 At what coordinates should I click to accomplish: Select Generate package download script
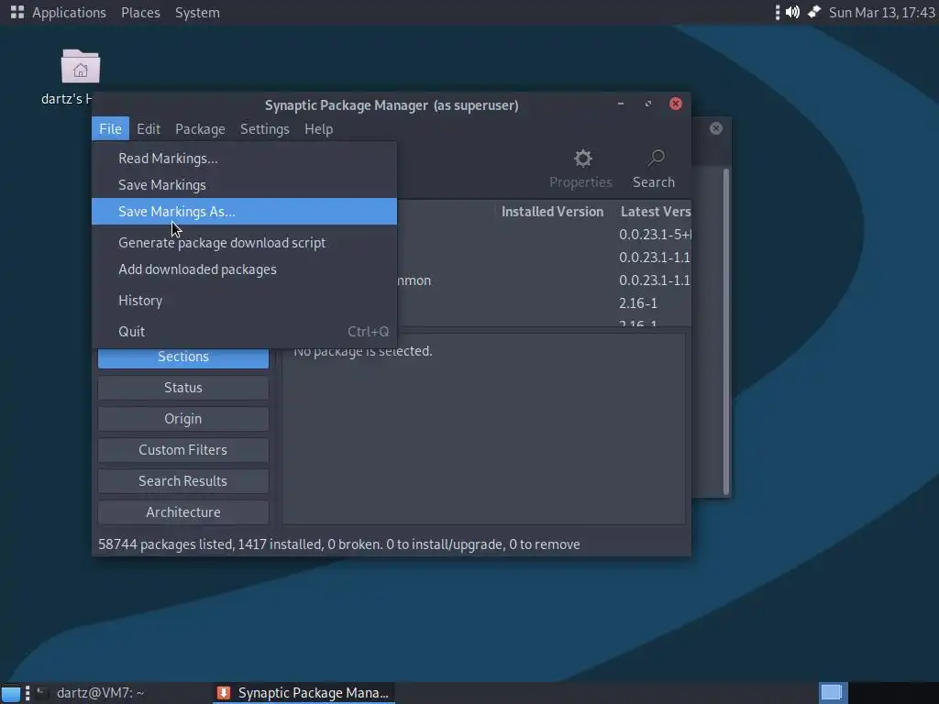(244, 242)
